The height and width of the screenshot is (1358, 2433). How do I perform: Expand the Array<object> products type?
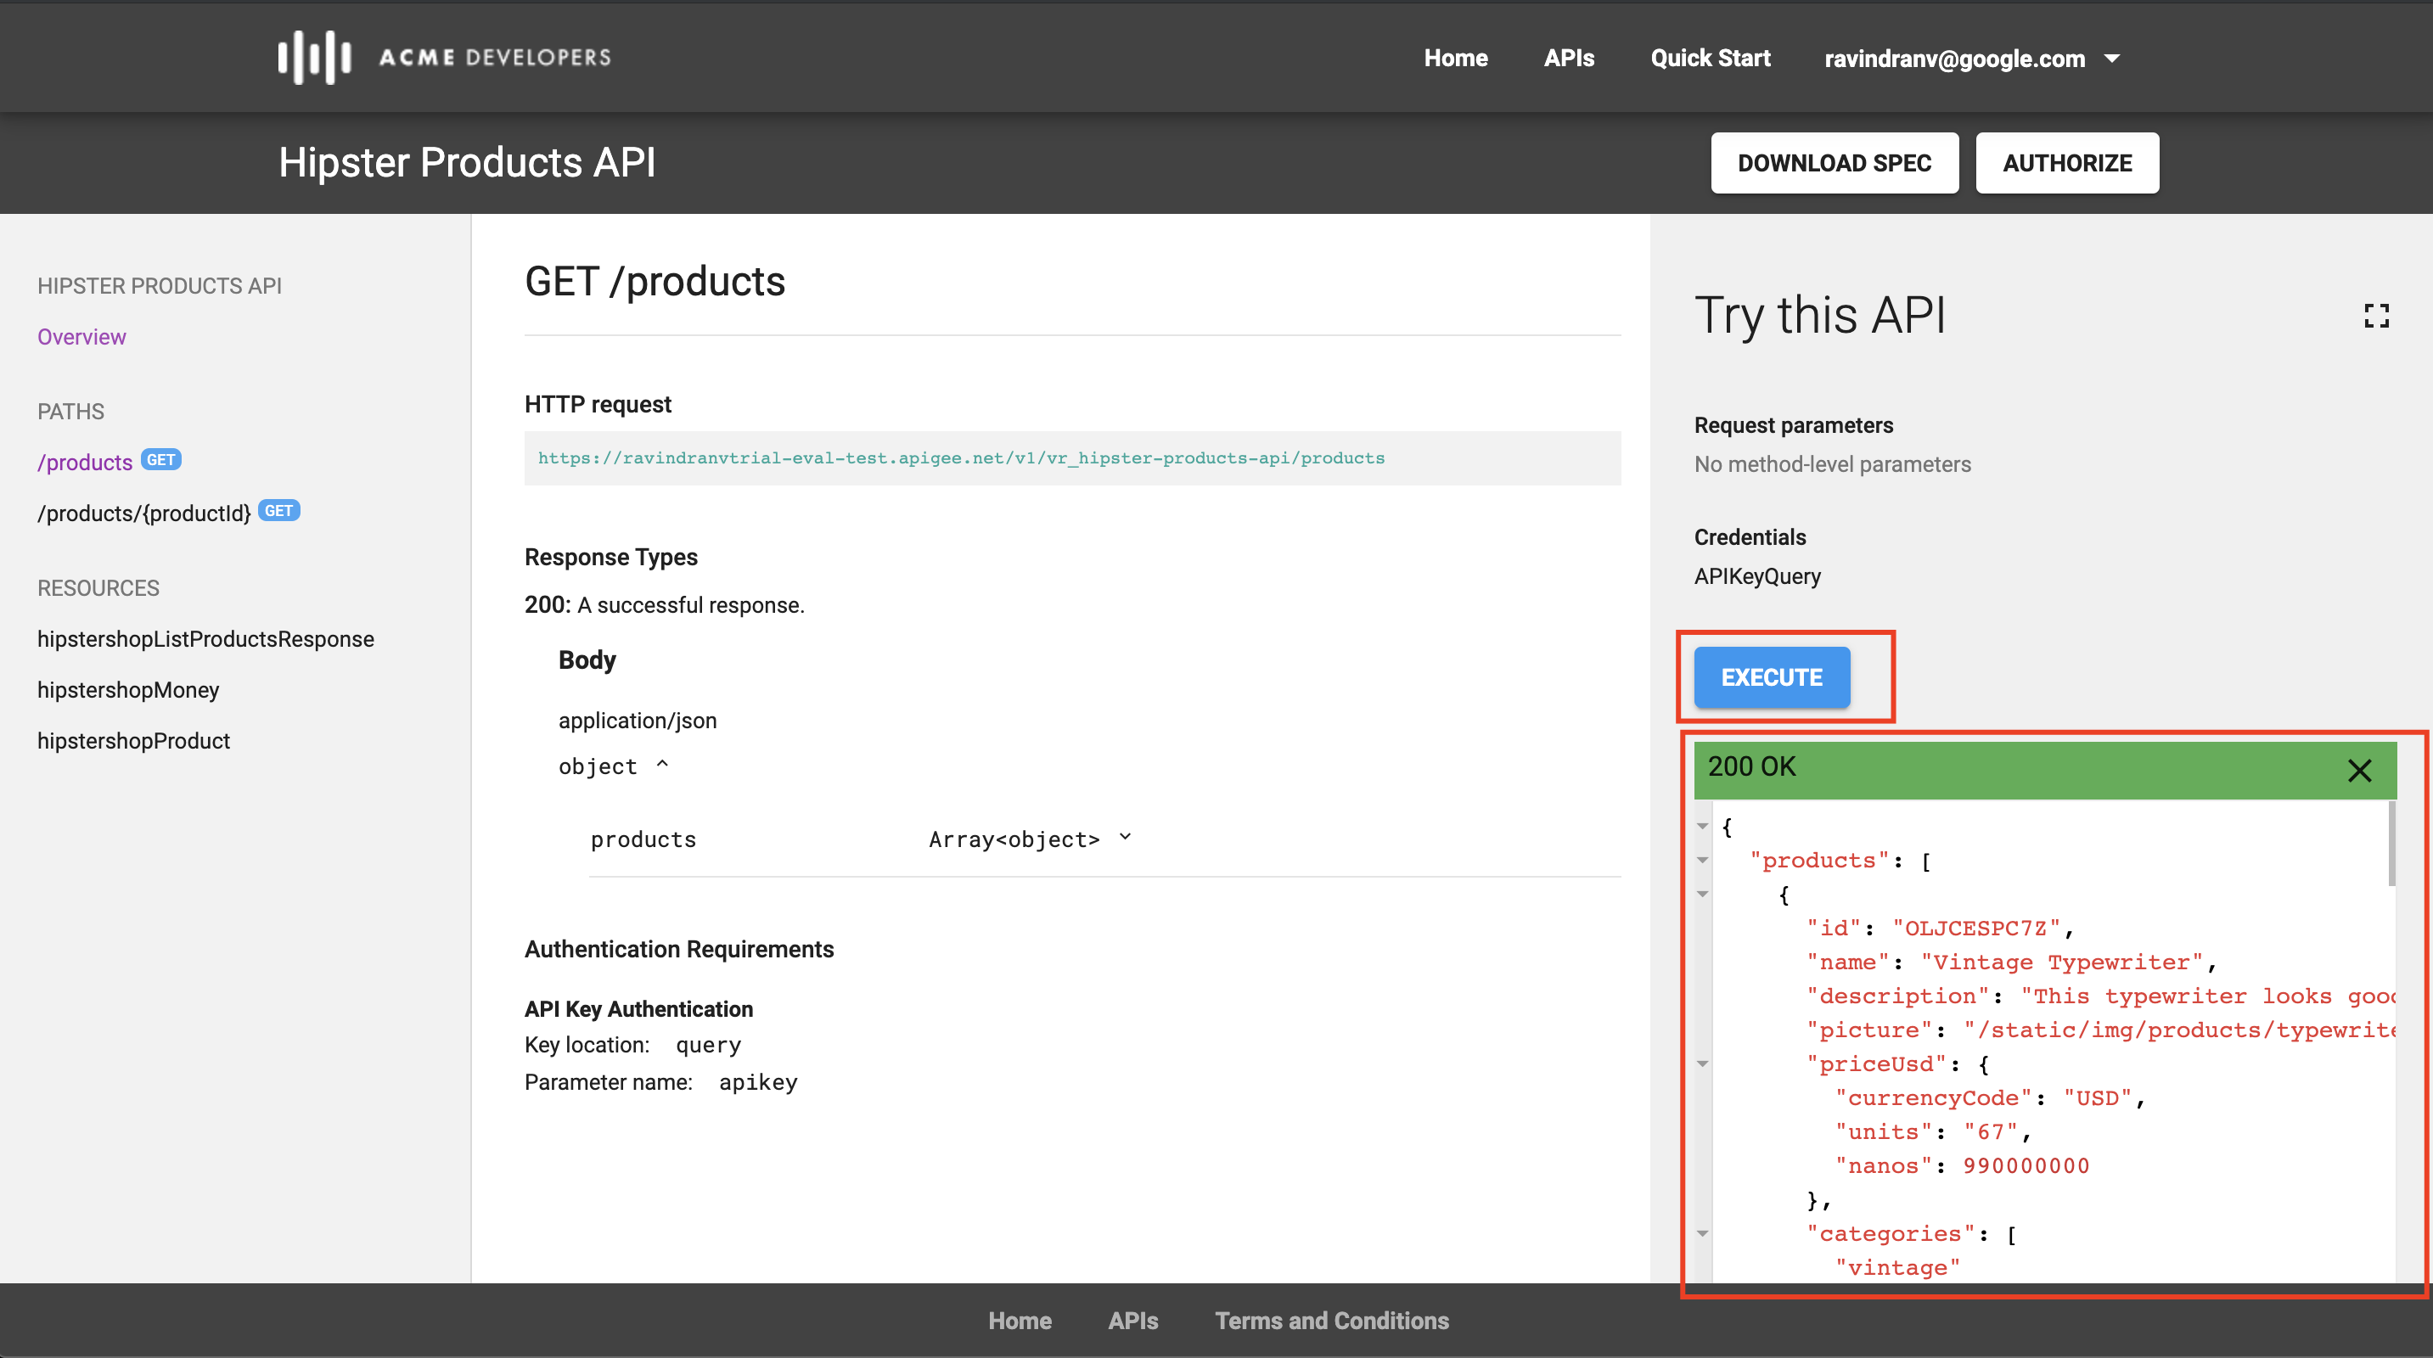point(1125,838)
